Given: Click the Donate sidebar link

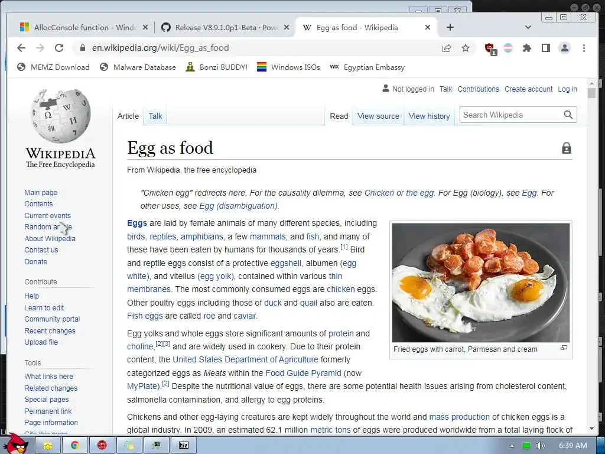Looking at the screenshot, I should coord(35,262).
